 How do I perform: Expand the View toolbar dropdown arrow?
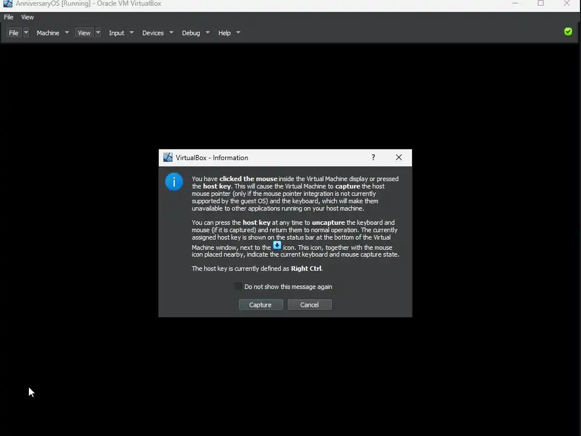98,32
